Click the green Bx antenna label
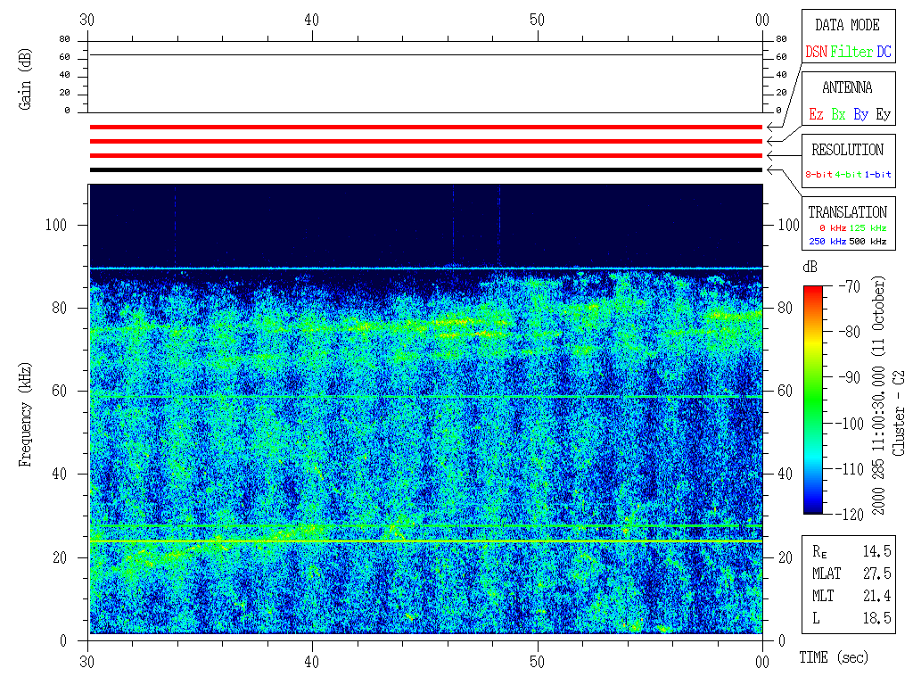 point(838,115)
